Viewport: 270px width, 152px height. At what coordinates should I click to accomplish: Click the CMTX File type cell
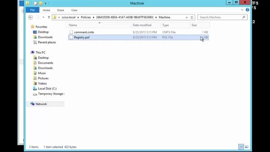(169, 32)
